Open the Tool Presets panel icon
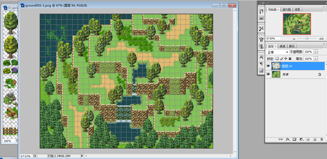Screen dimensions: 327x159 click(x=261, y=29)
